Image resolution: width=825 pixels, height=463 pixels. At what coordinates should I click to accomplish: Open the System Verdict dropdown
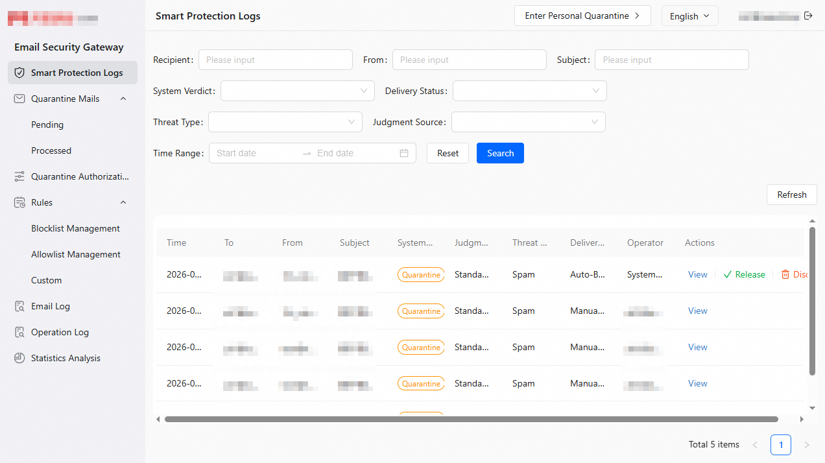tap(298, 91)
